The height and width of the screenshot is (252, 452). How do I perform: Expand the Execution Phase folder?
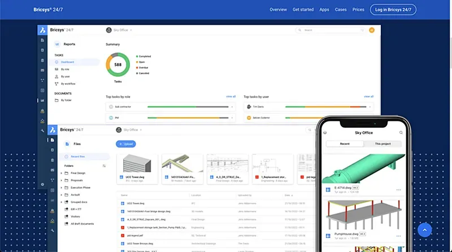(61, 188)
